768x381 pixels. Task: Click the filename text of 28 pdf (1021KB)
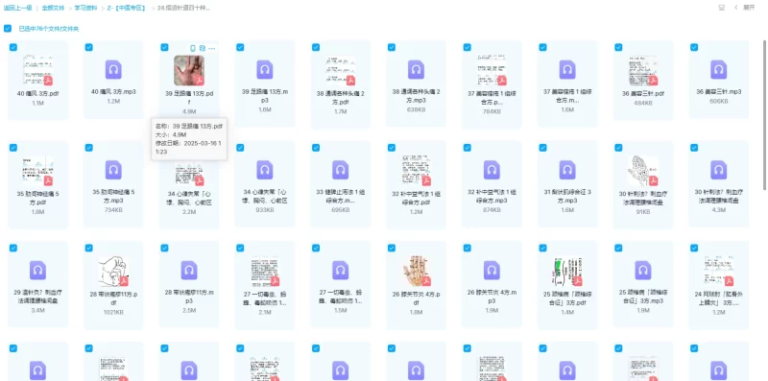tap(113, 298)
